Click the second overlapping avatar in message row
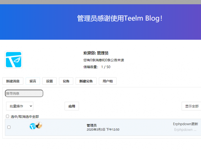The height and width of the screenshot is (150, 201). [39, 125]
